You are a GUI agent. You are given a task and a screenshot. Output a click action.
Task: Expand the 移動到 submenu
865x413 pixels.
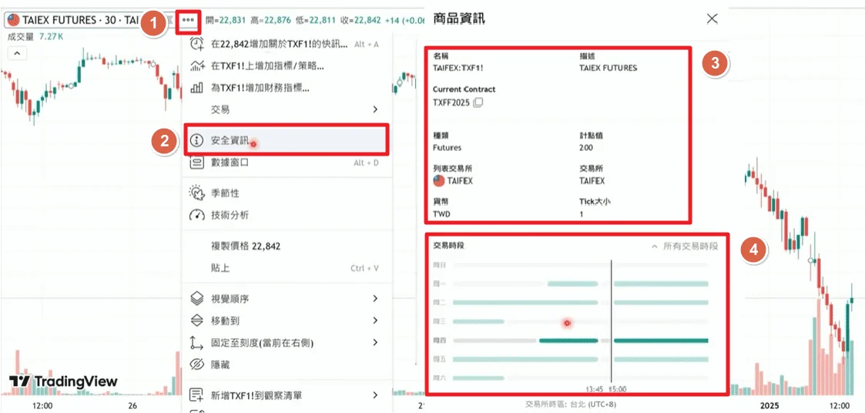click(x=287, y=321)
